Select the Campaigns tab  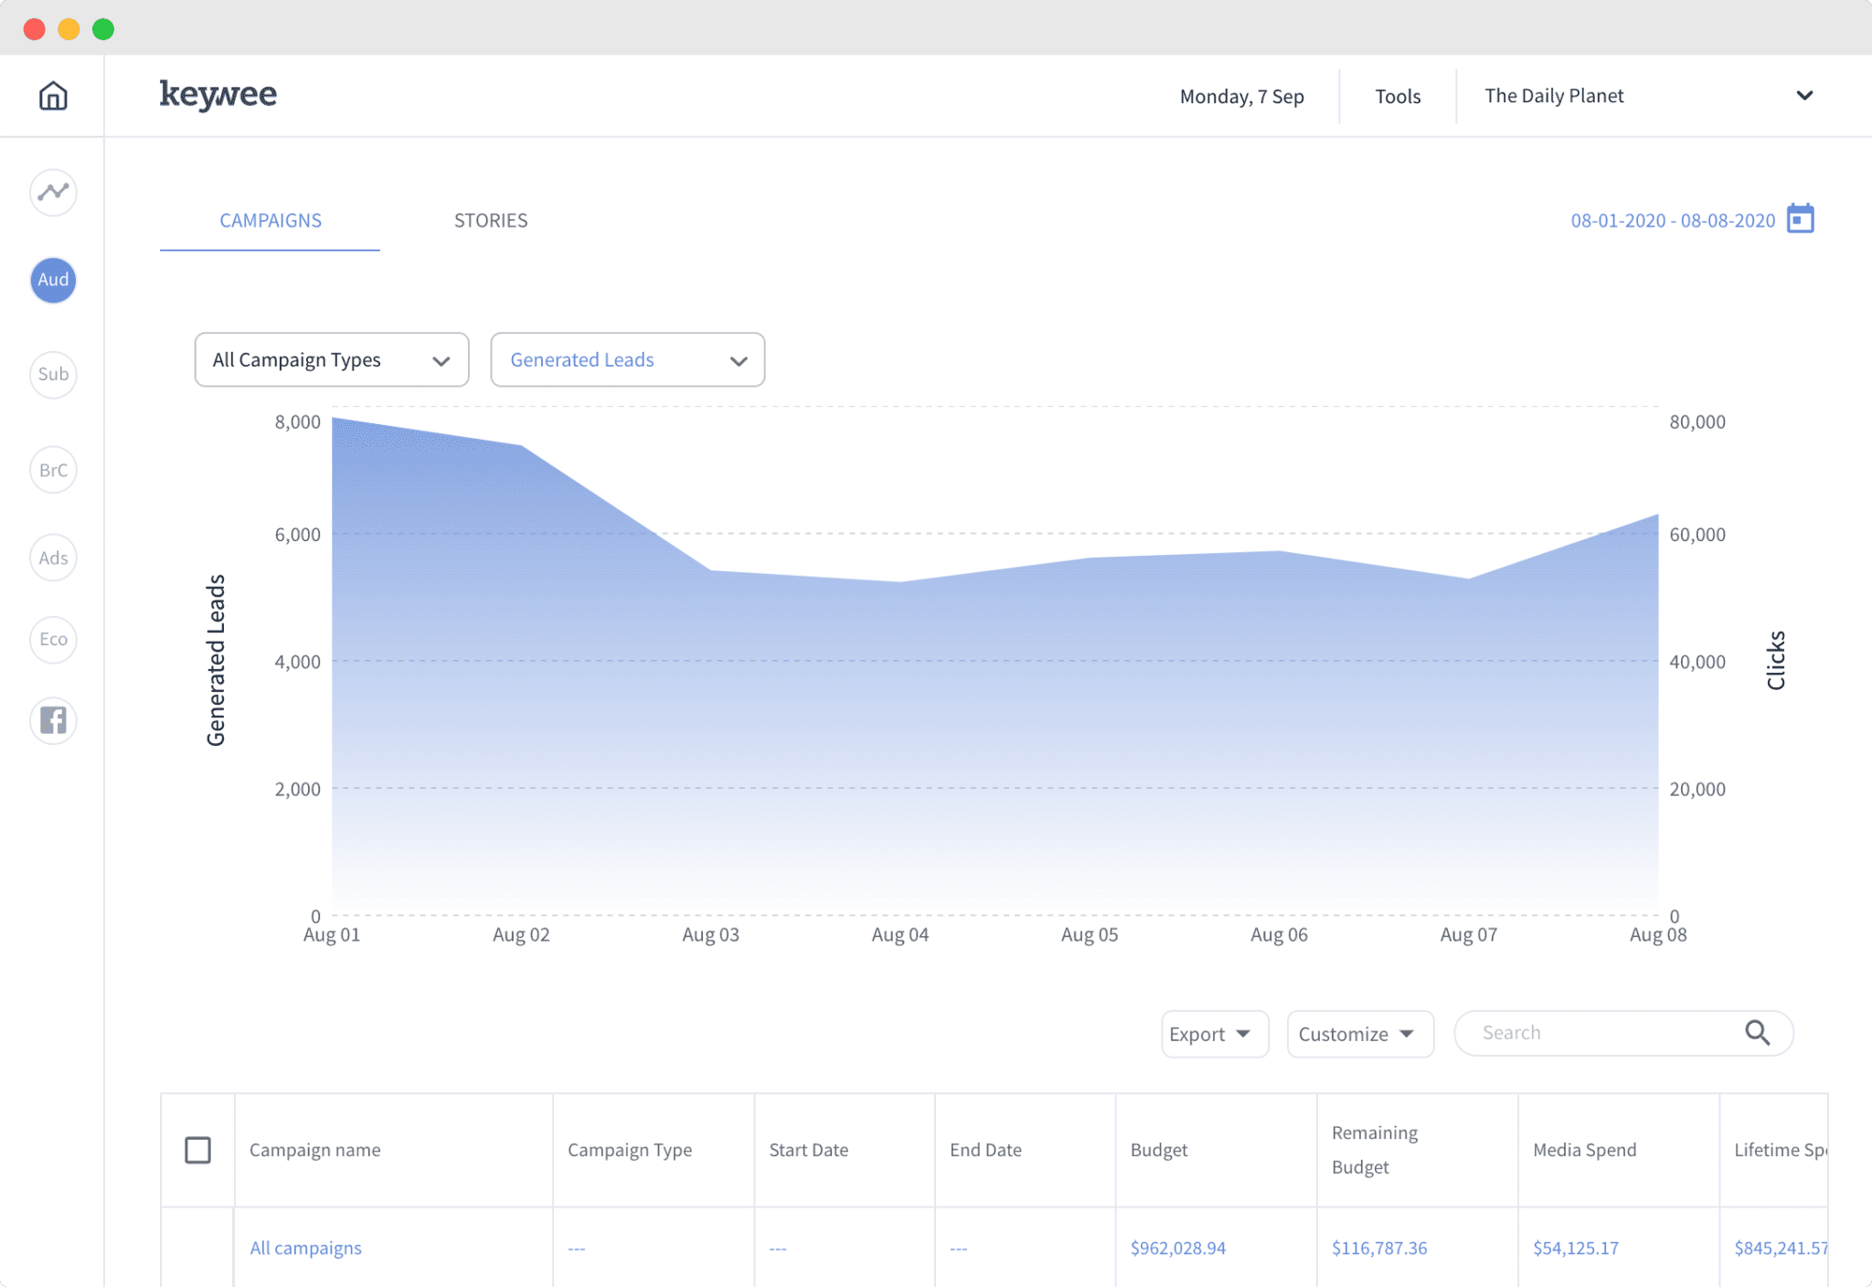271,219
